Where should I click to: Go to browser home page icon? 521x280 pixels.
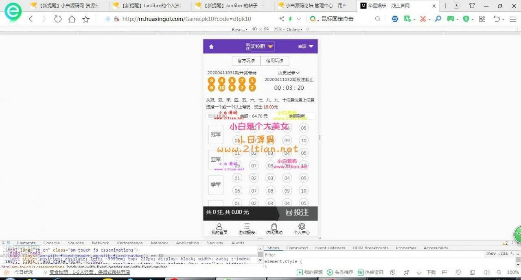pyautogui.click(x=72, y=19)
